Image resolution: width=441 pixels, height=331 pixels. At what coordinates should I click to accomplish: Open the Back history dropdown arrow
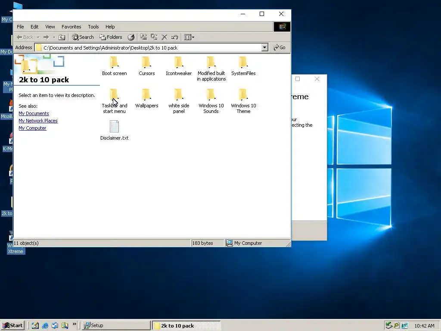coord(38,37)
